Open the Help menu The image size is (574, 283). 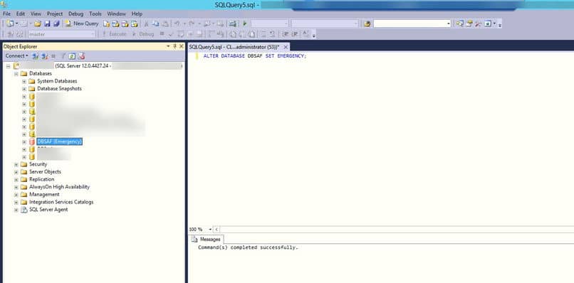tap(137, 14)
